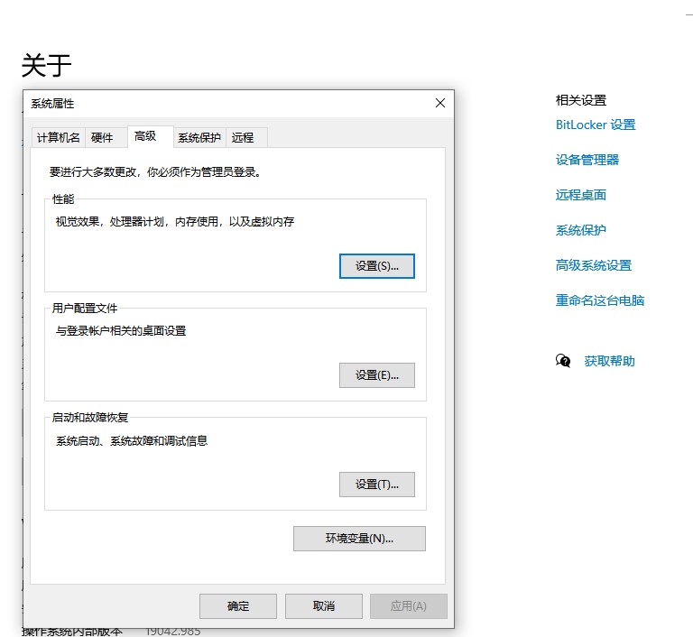Viewport: 693px width, 637px height.
Task: Open the BitLocker 设置 link
Action: click(x=596, y=125)
